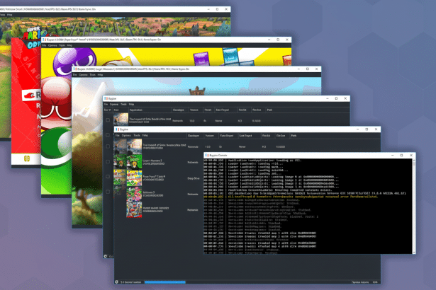Click the scroll-down arrow in Console window
The width and height of the screenshot is (436, 290).
tap(414, 252)
